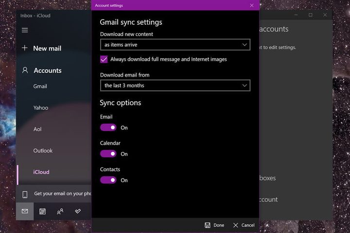The height and width of the screenshot is (233, 350).
Task: Select Gmail account in sidebar
Action: point(40,86)
